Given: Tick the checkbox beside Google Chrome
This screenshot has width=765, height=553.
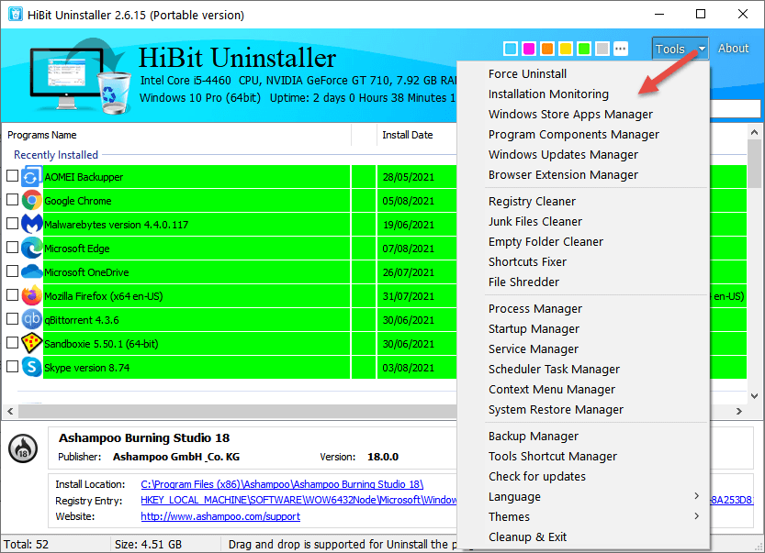Looking at the screenshot, I should (x=12, y=201).
